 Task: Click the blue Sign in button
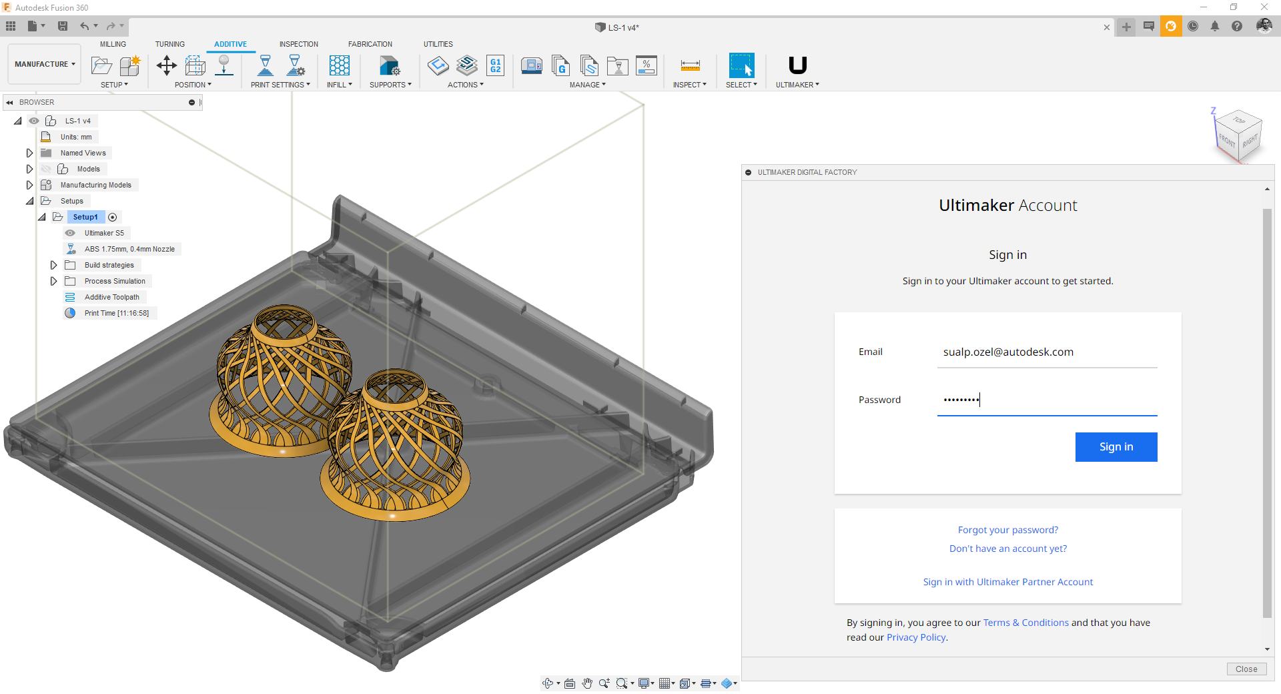[1116, 447]
